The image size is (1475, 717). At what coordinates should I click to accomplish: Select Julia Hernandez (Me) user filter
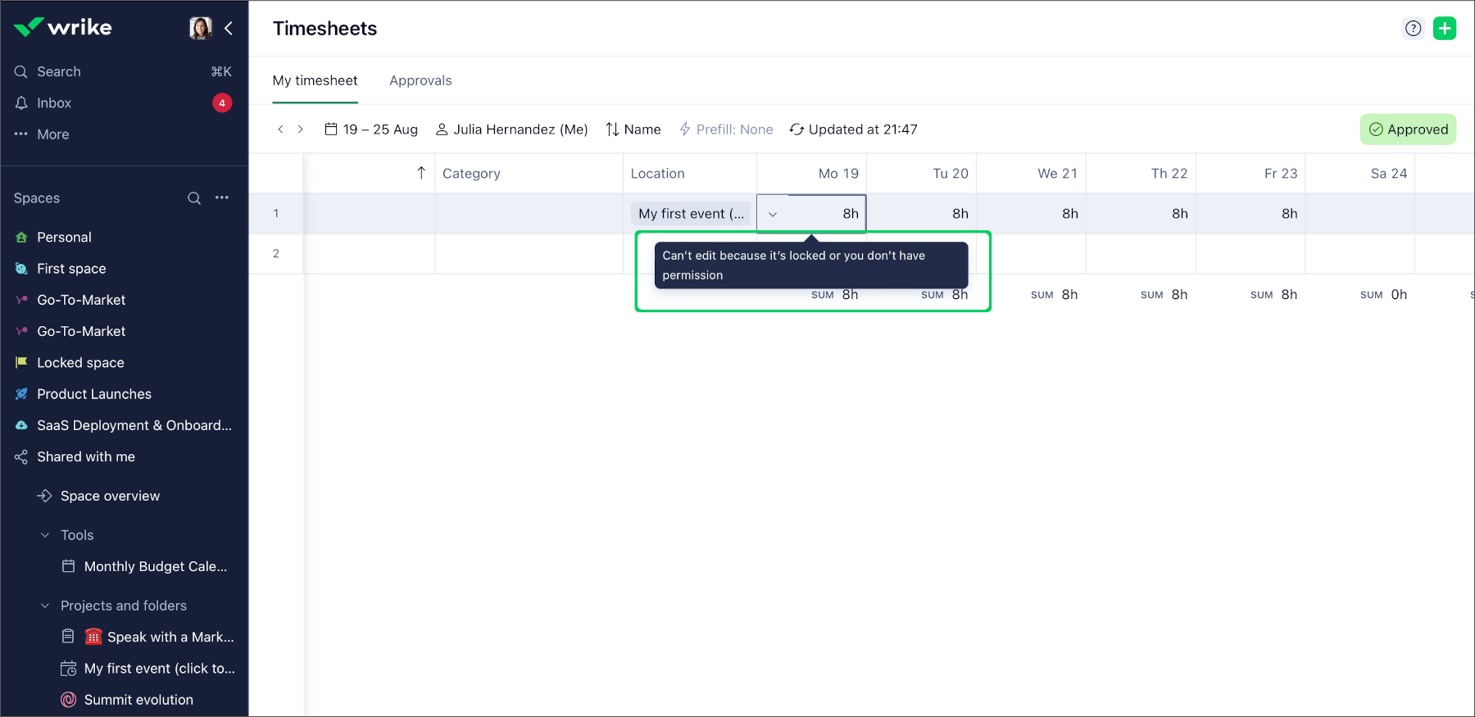tap(511, 129)
